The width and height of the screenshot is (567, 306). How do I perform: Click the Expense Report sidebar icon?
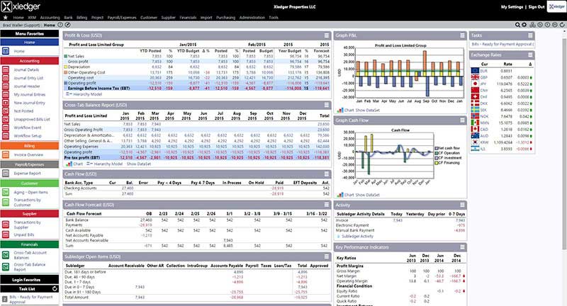6,174
